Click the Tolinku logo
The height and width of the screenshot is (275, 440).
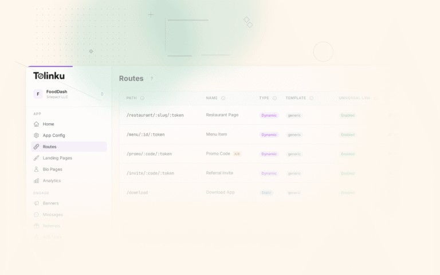49,76
